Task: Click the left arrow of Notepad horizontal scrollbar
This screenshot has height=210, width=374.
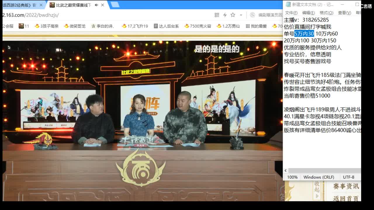Action: click(286, 170)
